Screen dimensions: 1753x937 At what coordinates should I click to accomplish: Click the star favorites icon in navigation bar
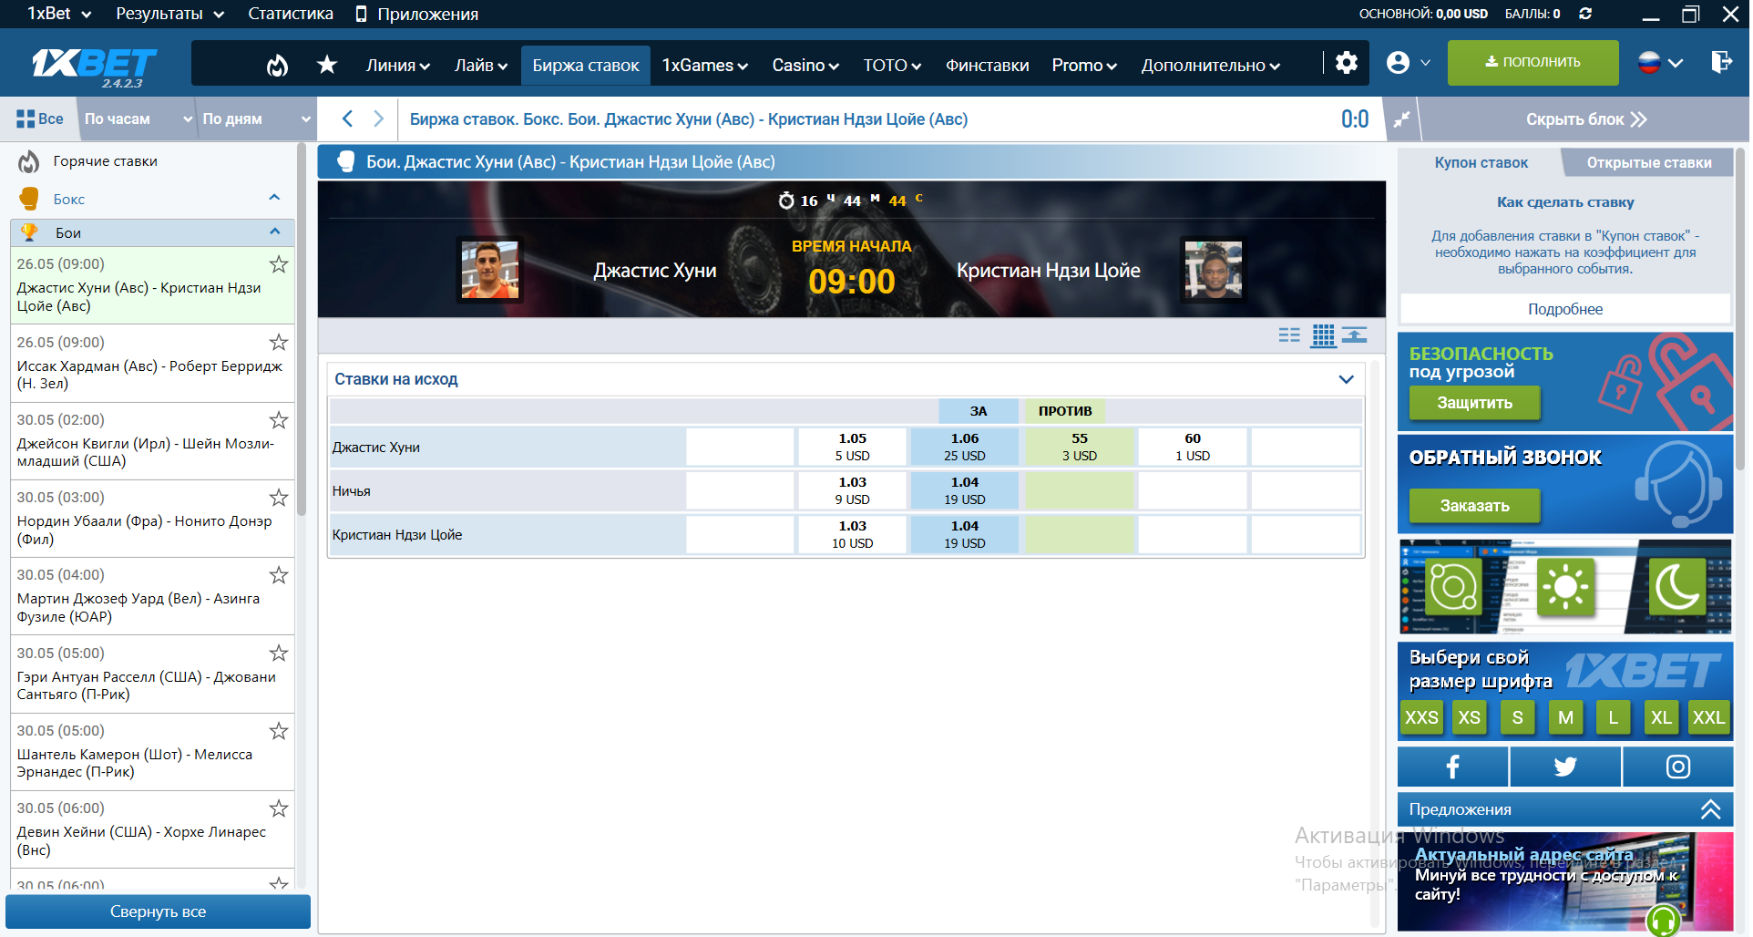pyautogui.click(x=326, y=64)
